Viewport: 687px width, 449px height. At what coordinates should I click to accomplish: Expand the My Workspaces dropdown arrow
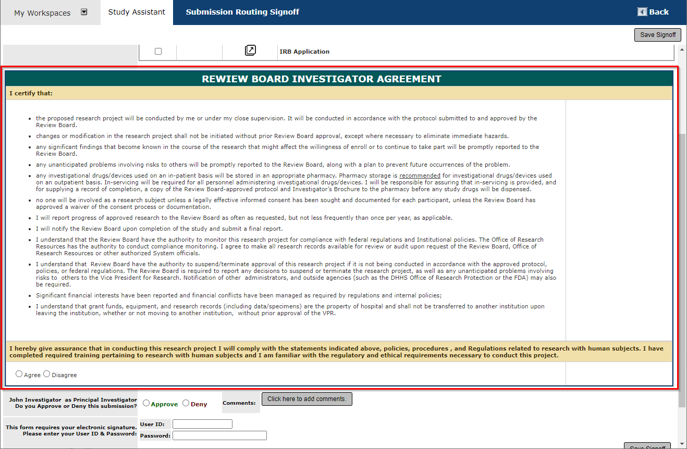coord(84,12)
